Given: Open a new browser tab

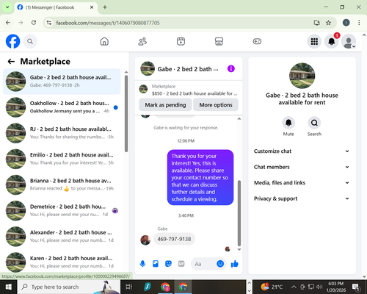Looking at the screenshot, I should 105,7.
